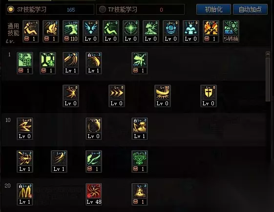Image resolution: width=274 pixels, height=212 pixels.
Task: Click the blue eye general skill icon
Action: (171, 31)
